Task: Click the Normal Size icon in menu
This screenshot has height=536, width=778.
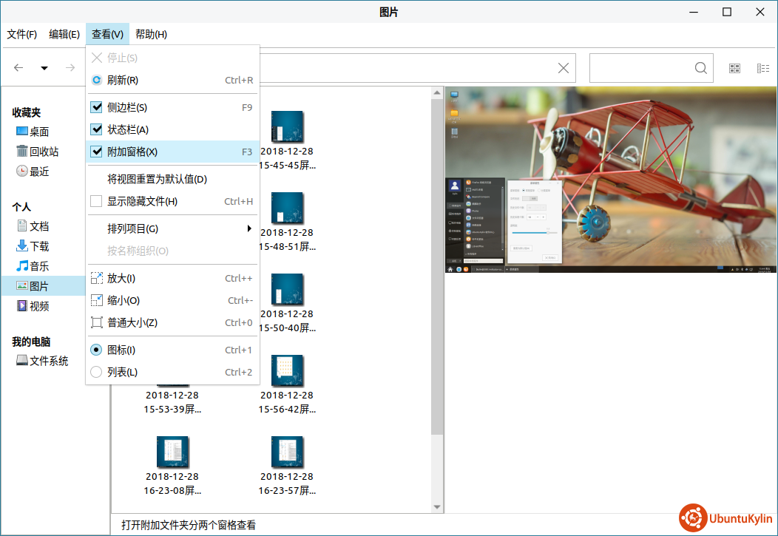Action: (96, 323)
